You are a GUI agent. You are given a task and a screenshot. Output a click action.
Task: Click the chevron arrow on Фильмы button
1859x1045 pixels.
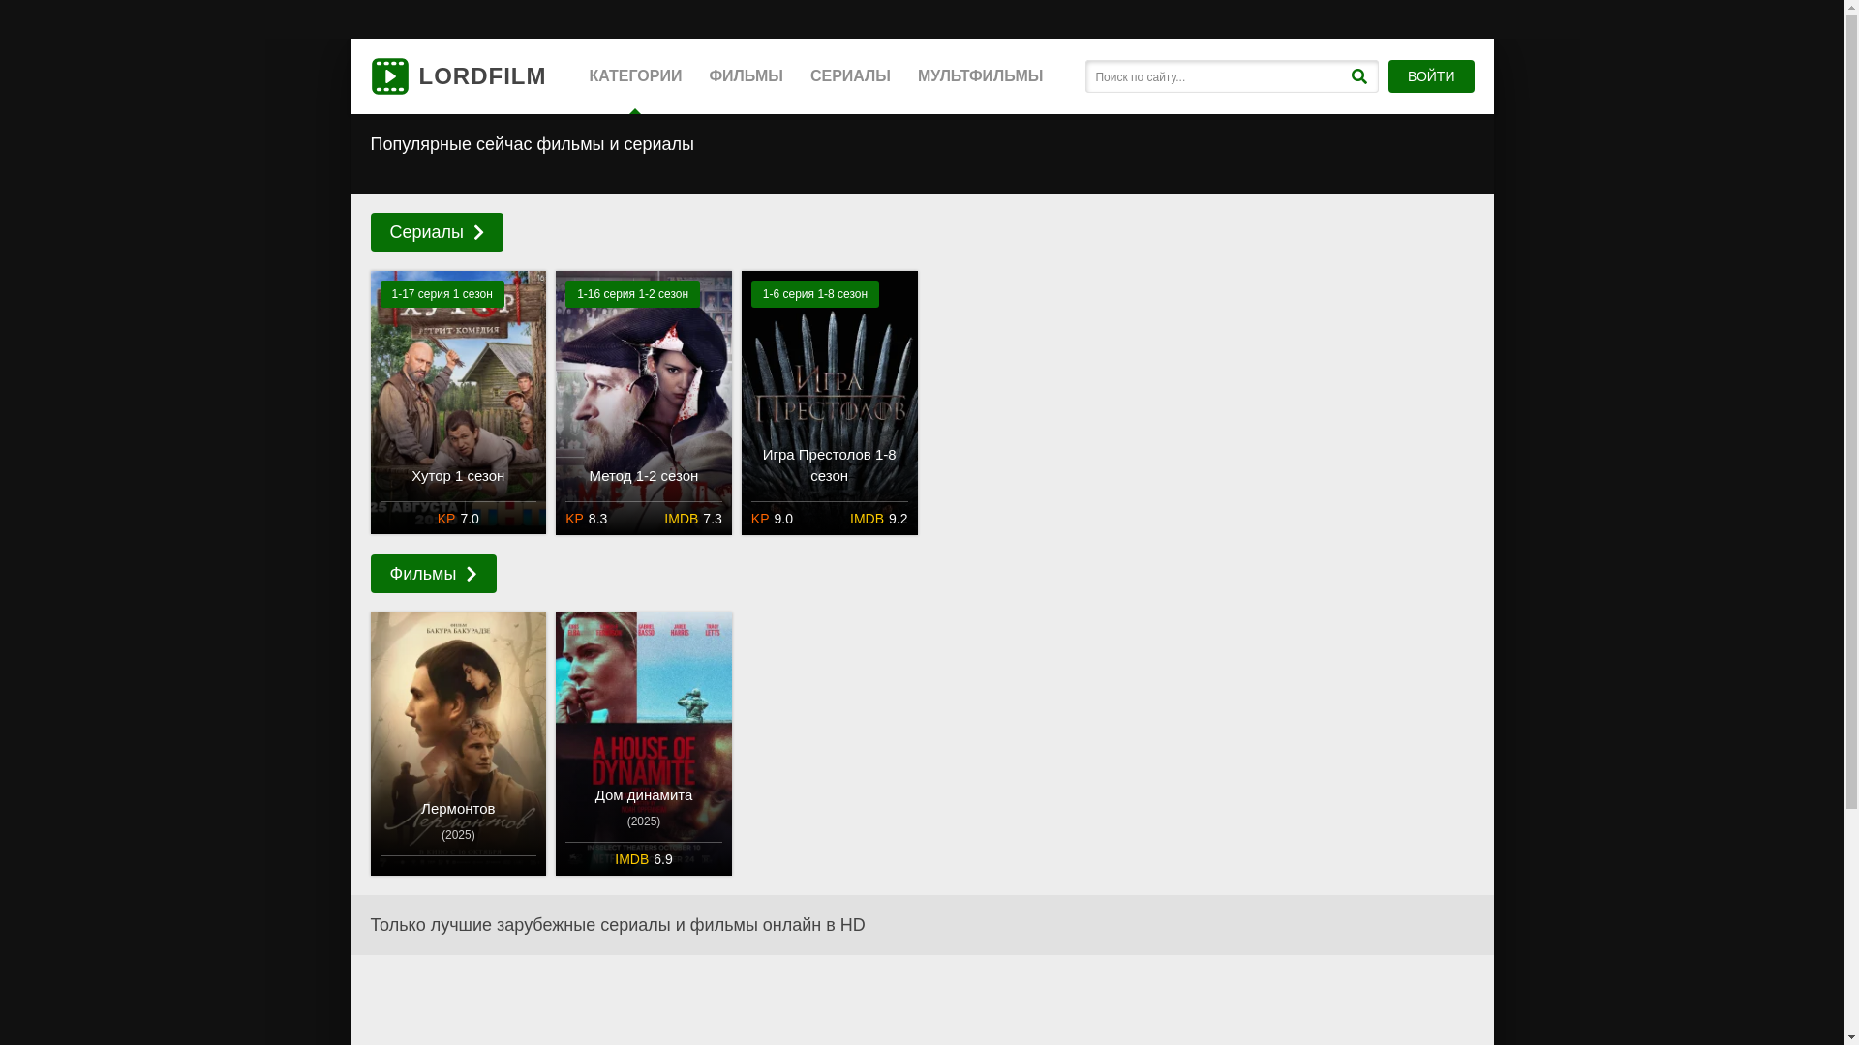[472, 574]
